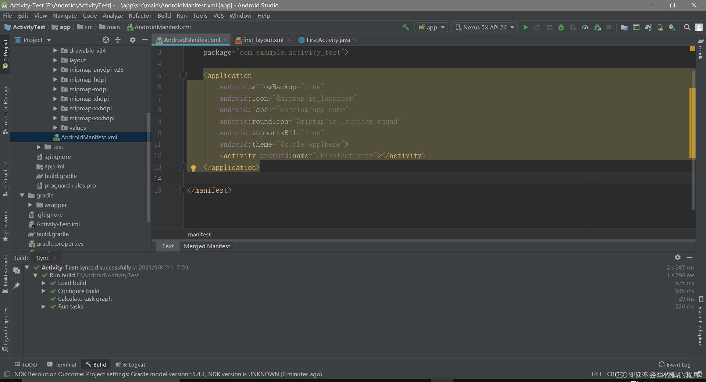Collapse the gradle folder

[22, 195]
